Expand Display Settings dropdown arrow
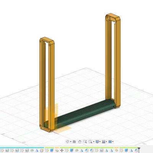 click(100, 142)
